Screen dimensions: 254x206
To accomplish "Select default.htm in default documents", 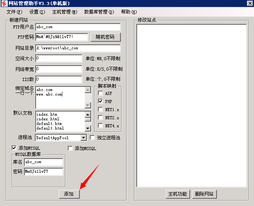I will click(x=49, y=124).
